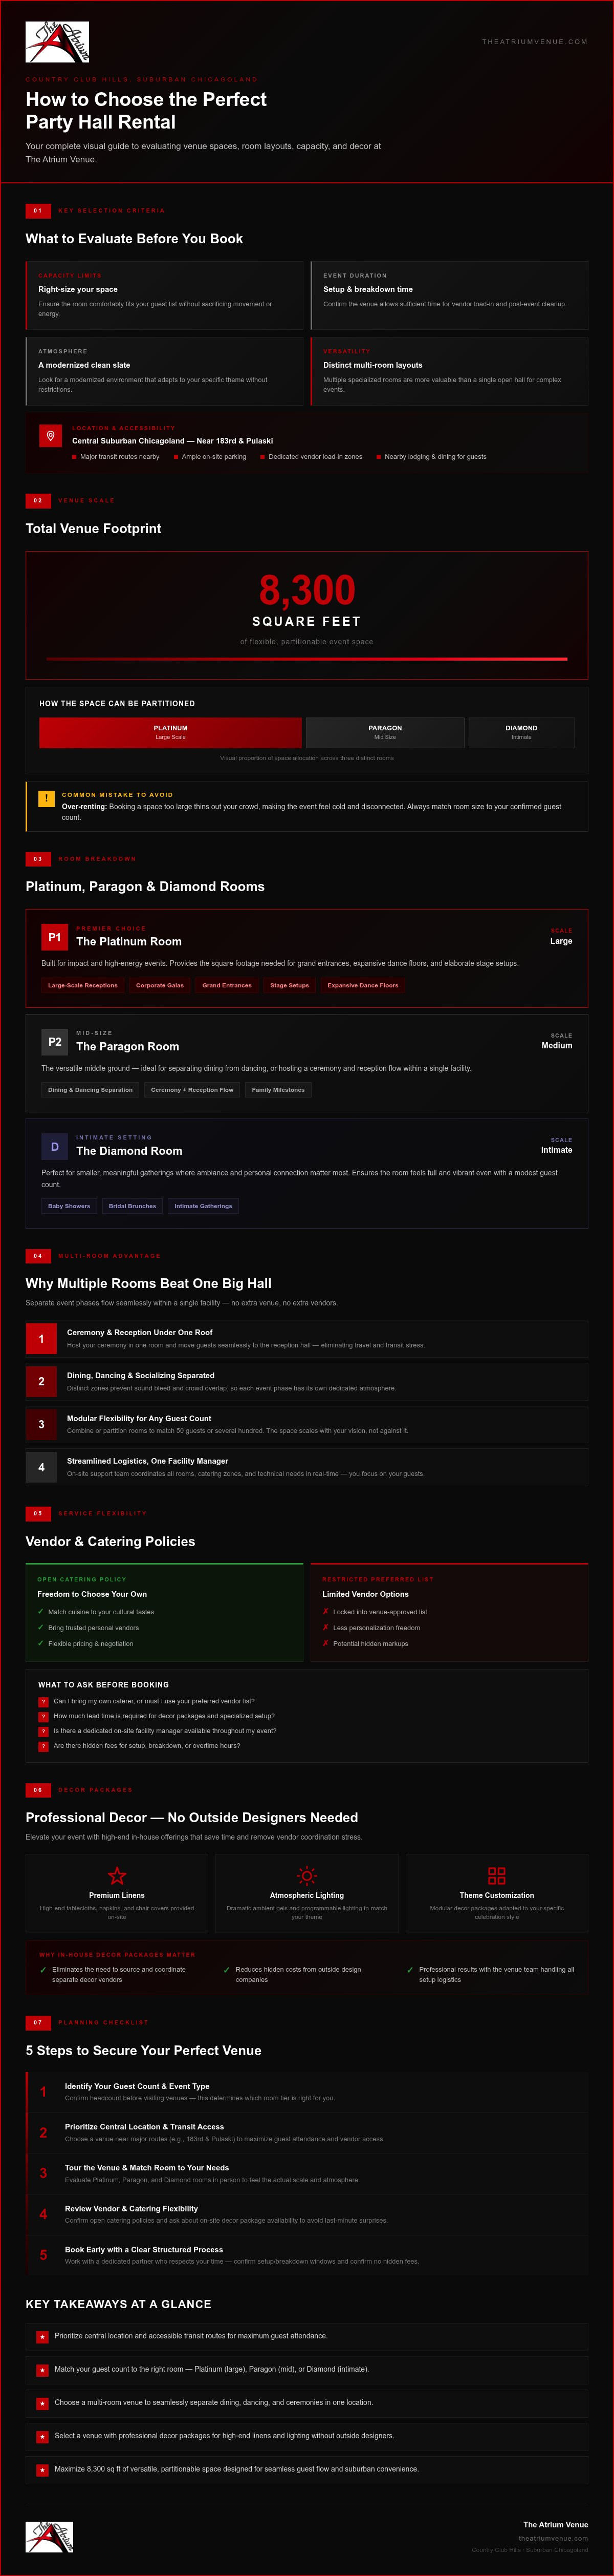Click the location pin icon
Viewport: 614px width, 2576px height.
click(51, 436)
